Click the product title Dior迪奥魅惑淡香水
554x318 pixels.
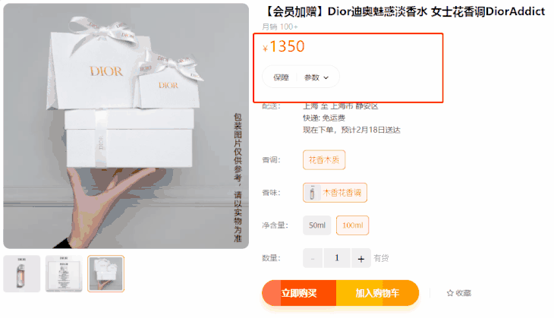click(378, 11)
